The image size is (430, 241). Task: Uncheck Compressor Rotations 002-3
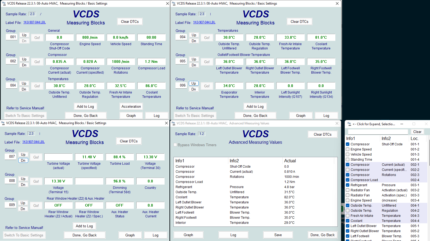pos(348,175)
